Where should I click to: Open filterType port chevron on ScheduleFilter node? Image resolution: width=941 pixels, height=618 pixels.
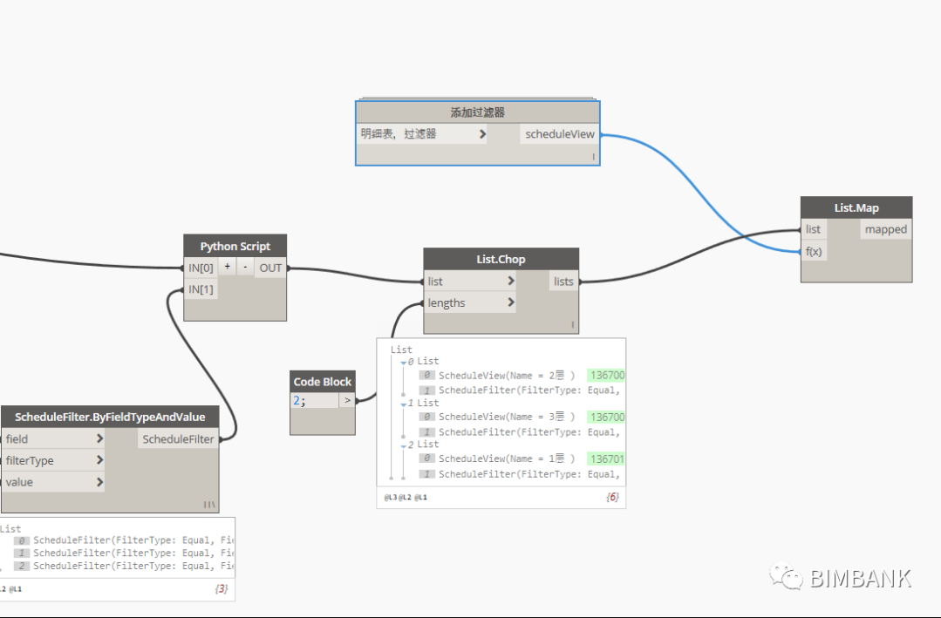(x=99, y=460)
